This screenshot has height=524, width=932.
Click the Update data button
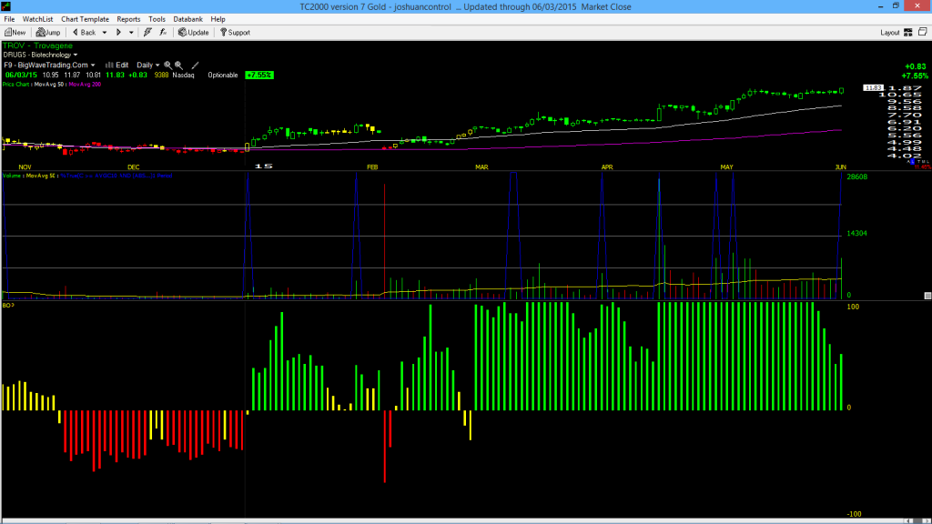point(194,33)
